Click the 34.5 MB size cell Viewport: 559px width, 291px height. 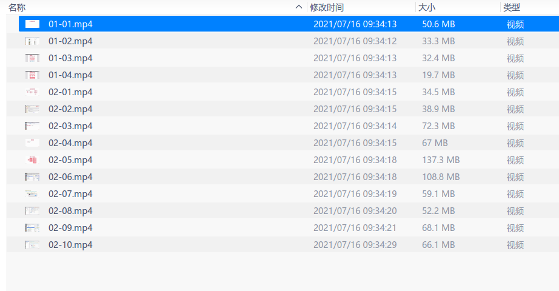438,92
